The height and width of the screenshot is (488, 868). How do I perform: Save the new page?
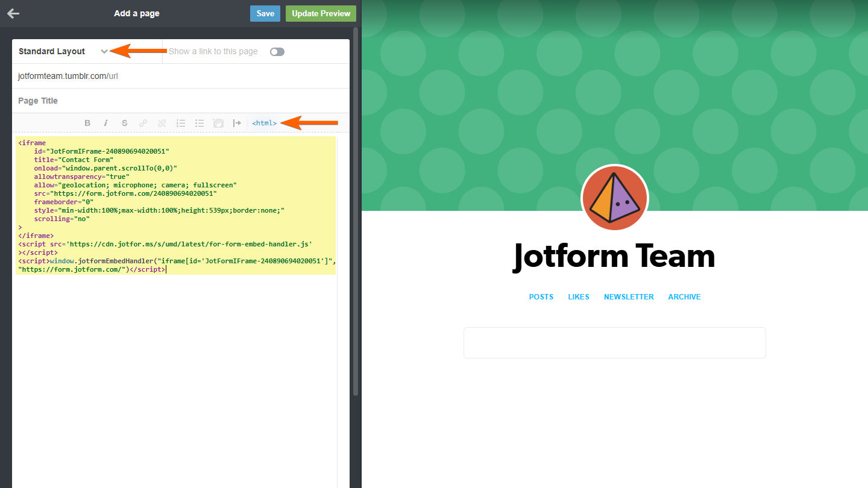tap(265, 13)
